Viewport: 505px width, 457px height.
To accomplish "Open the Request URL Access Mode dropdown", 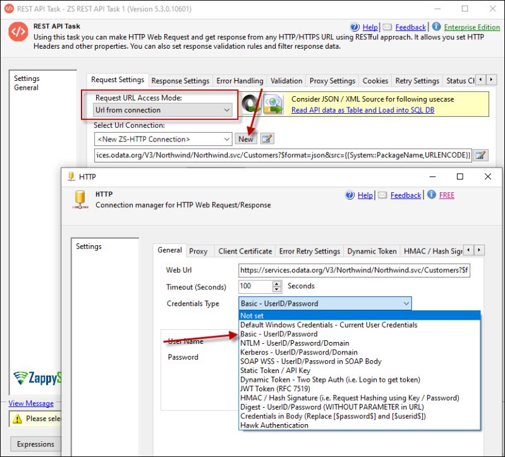I will point(162,110).
